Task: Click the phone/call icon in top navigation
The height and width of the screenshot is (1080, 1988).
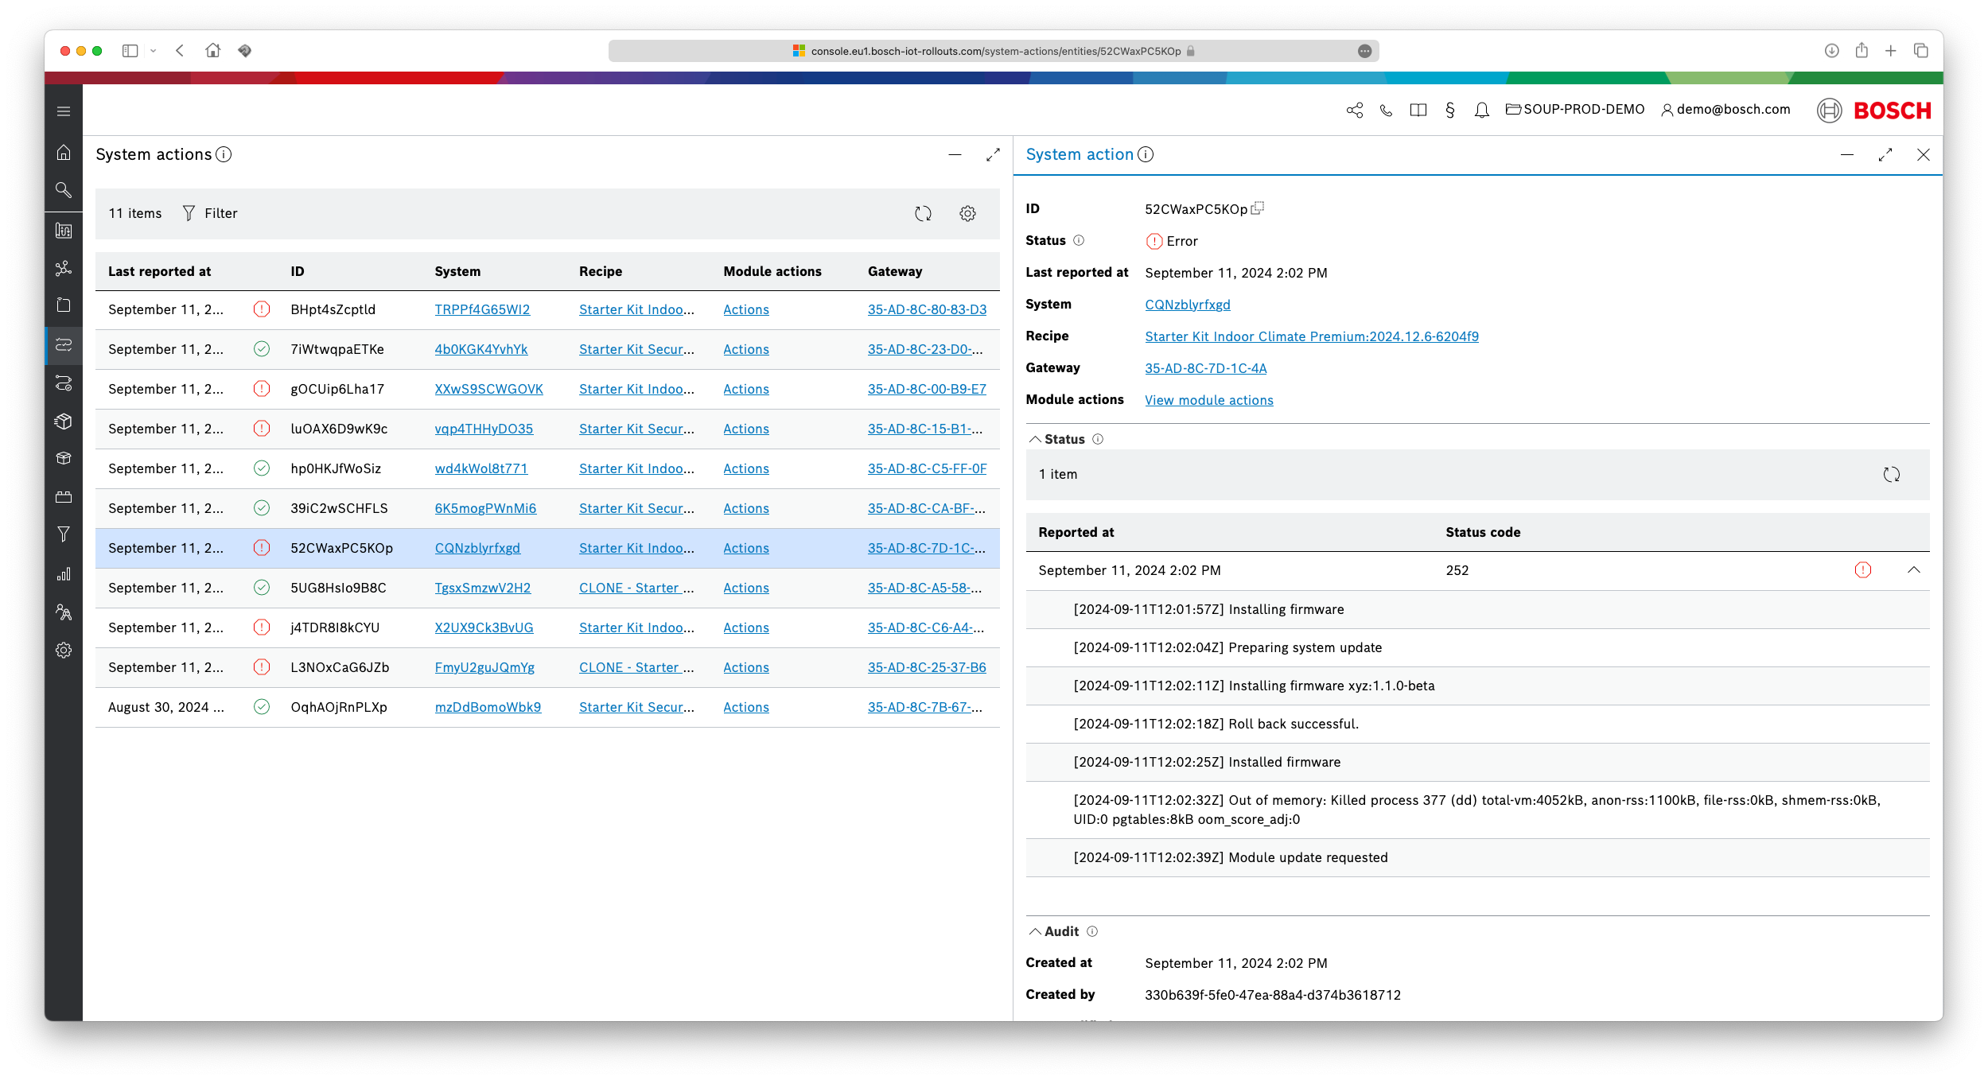Action: click(1388, 109)
